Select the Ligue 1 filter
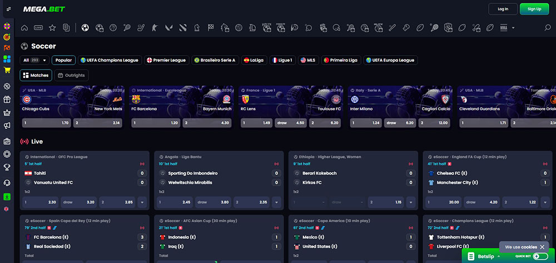556x263 pixels. click(282, 60)
